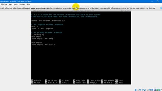
Task: Click the keyboard capture status icon
Action: pyautogui.click(x=159, y=90)
